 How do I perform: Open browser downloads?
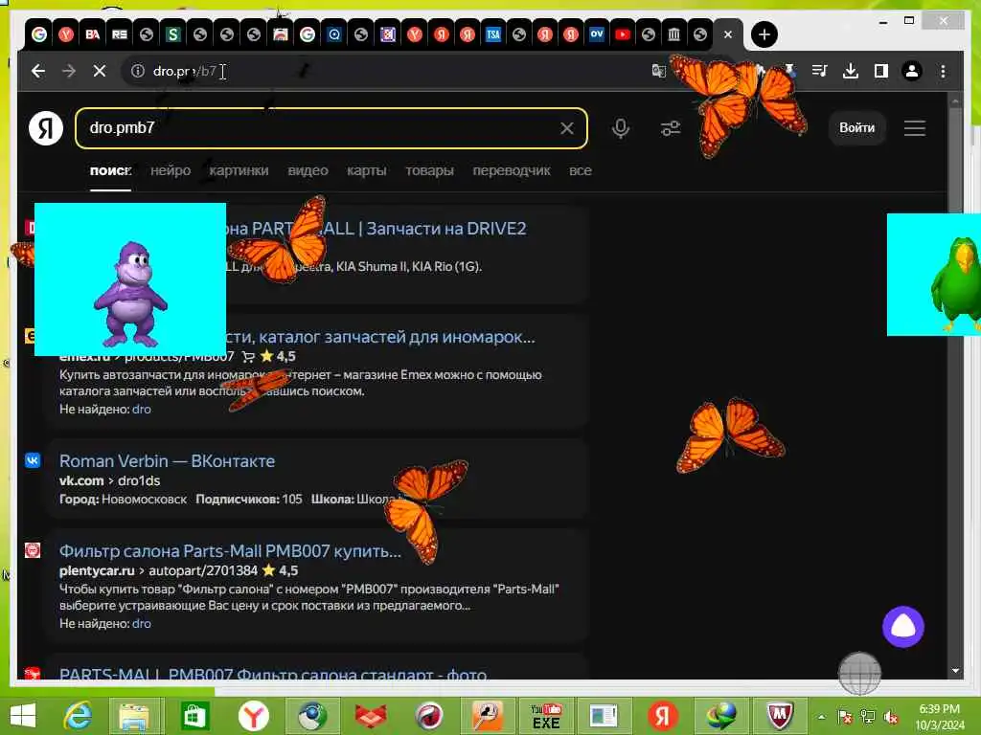coord(851,71)
